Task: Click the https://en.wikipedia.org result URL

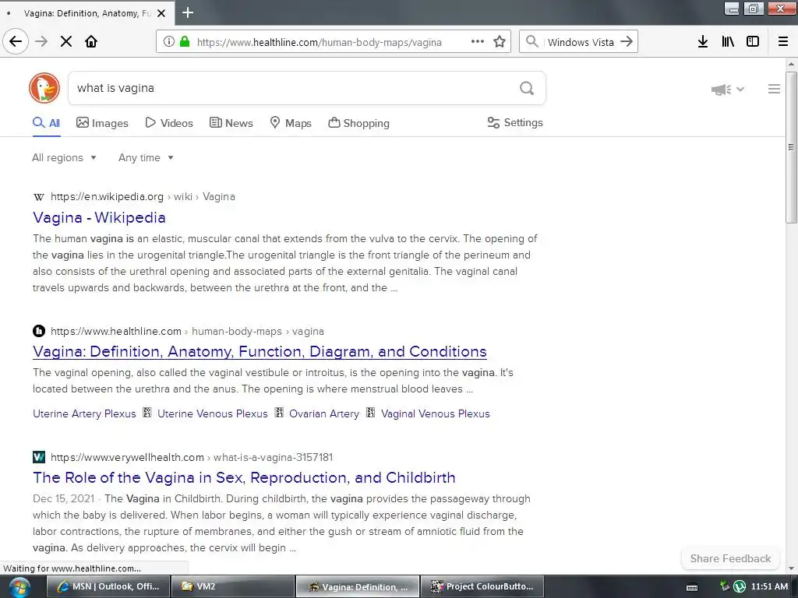Action: coord(107,197)
